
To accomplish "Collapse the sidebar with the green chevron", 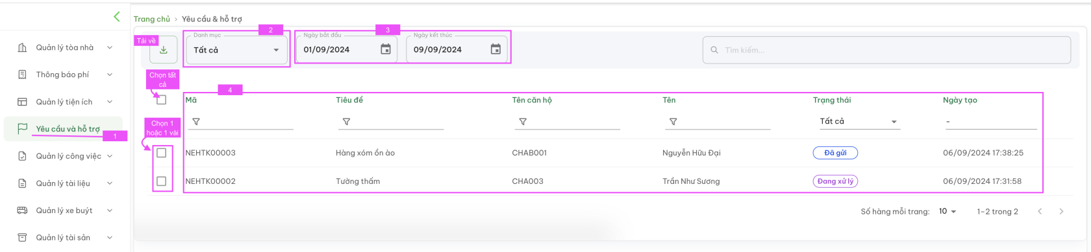I will tap(117, 17).
